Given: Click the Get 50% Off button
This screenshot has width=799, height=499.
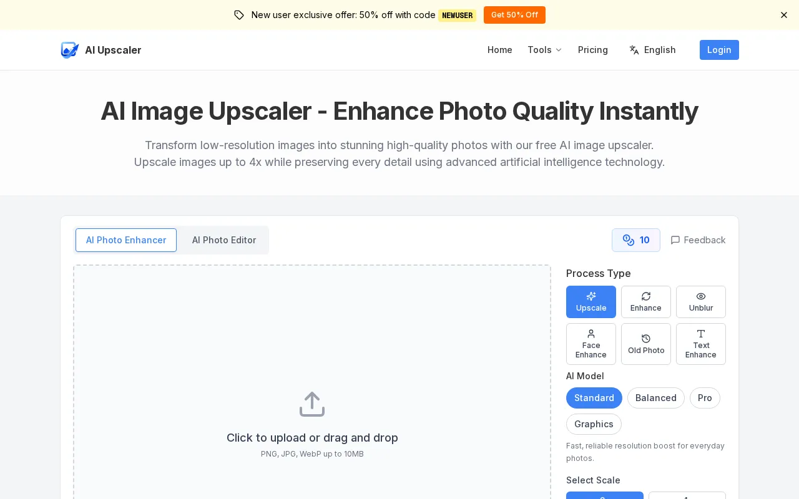Looking at the screenshot, I should [x=514, y=15].
